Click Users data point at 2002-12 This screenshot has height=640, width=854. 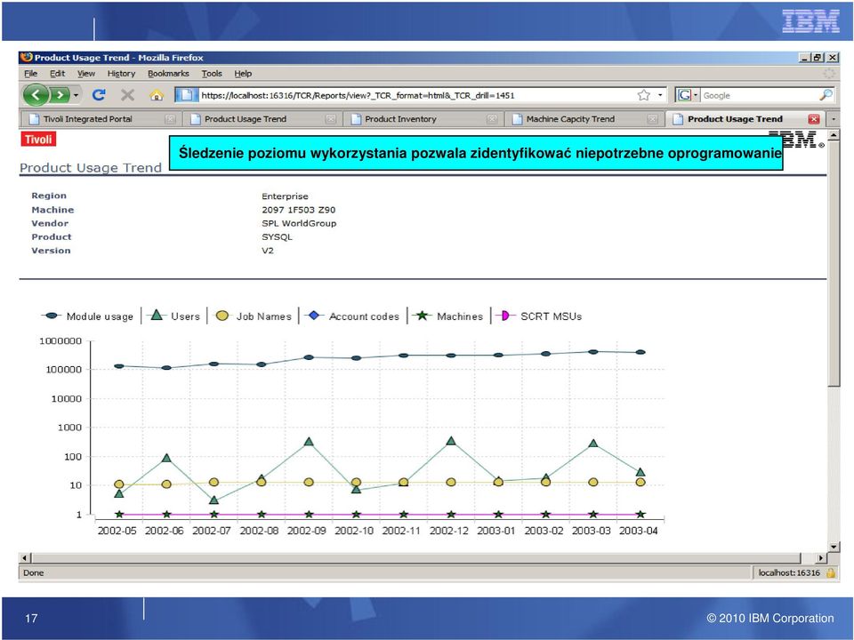pyautogui.click(x=450, y=441)
